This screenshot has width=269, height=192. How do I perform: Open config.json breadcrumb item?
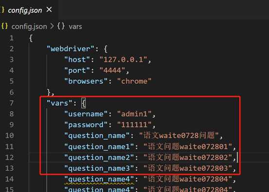tap(29, 27)
